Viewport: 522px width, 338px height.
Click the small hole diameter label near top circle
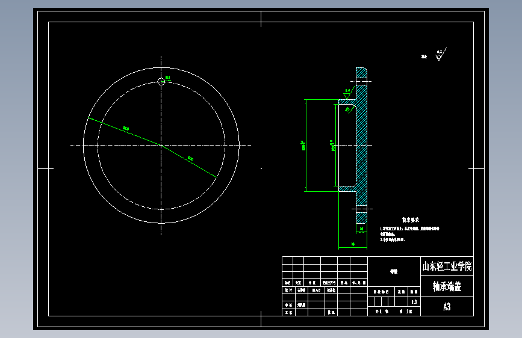coord(168,78)
